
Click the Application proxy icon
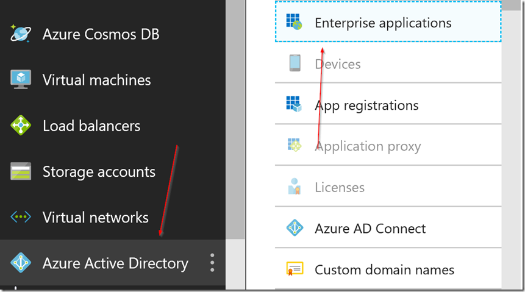pyautogui.click(x=295, y=145)
